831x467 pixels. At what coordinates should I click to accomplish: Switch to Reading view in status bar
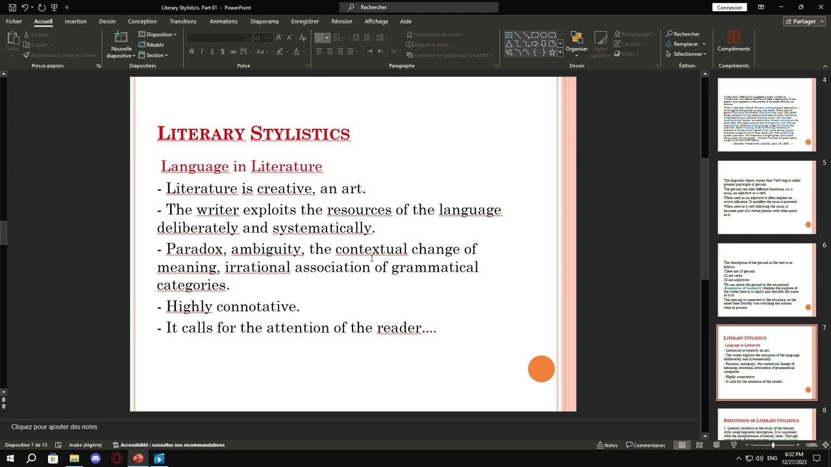[716, 445]
